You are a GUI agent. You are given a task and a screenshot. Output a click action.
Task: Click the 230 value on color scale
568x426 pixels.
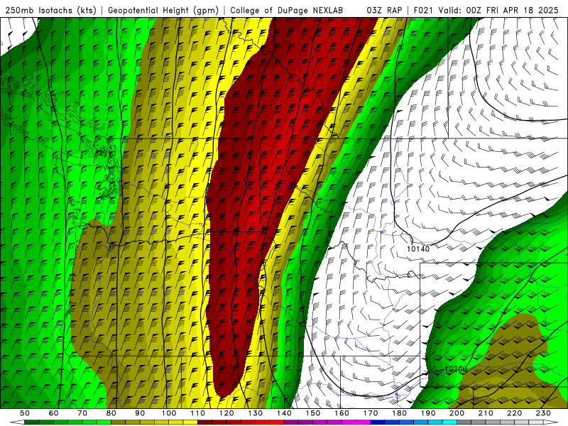(x=544, y=413)
